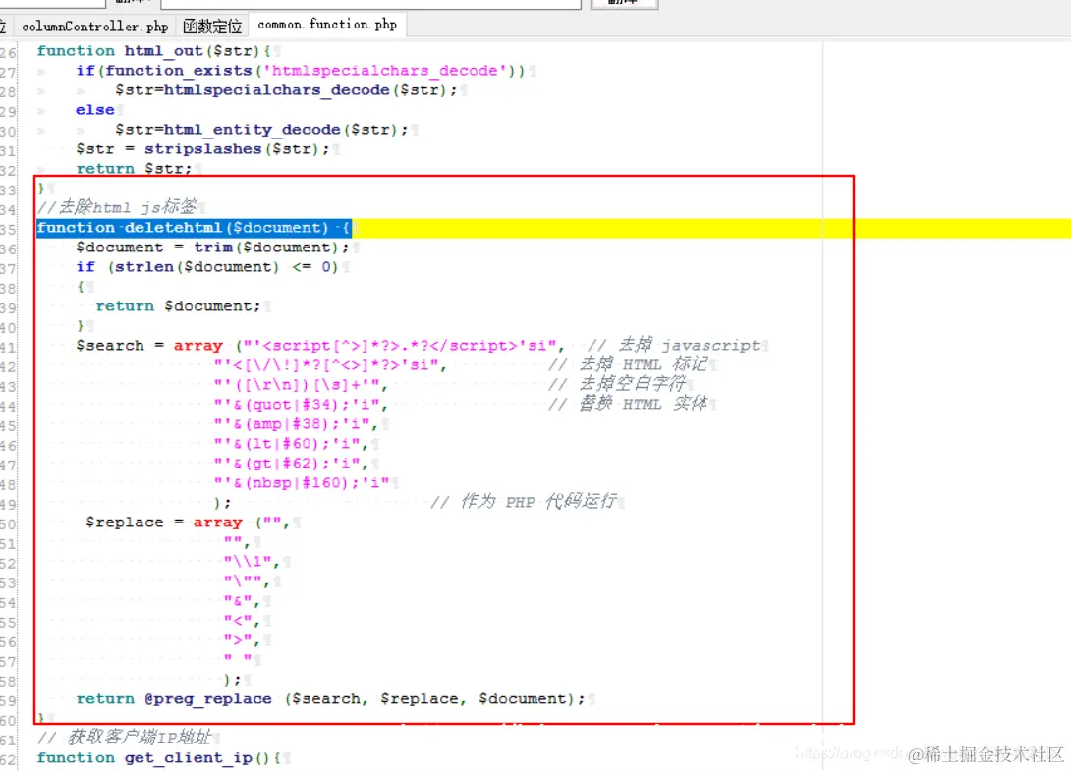This screenshot has width=1071, height=771.
Task: Click '$document = trim($document);' line
Action: pyautogui.click(x=212, y=248)
